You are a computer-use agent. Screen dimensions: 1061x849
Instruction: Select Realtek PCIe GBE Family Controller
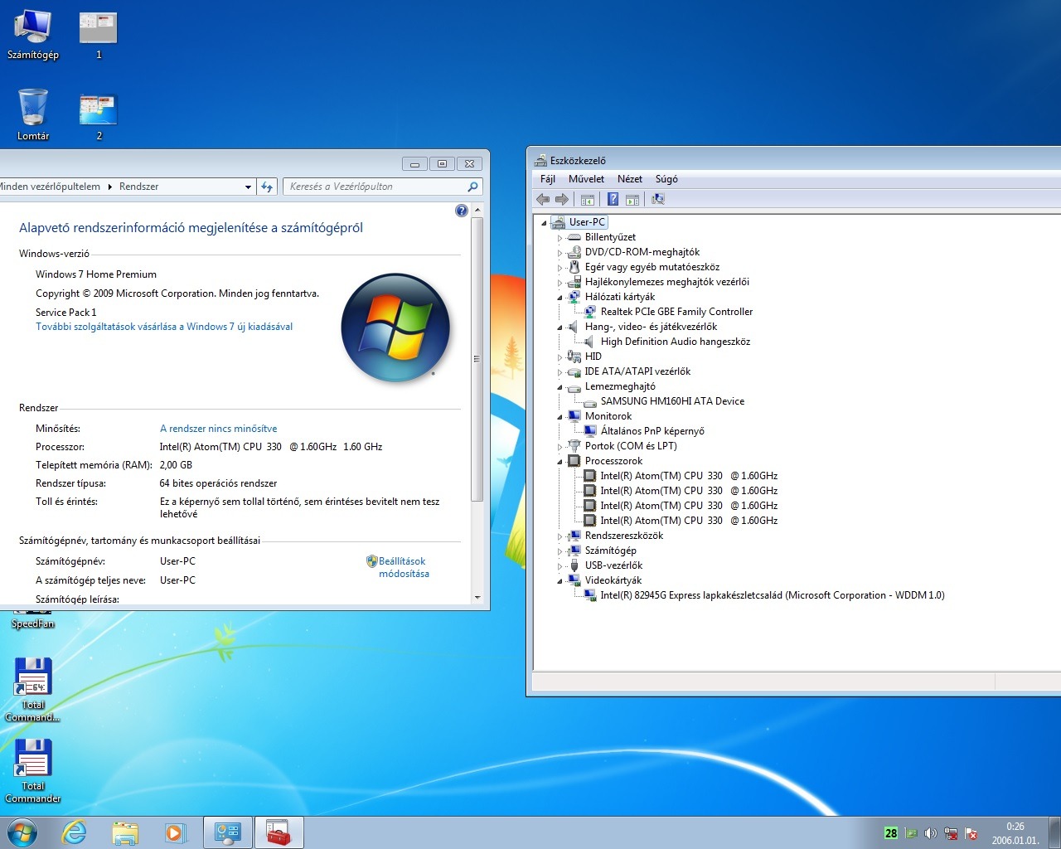(676, 312)
